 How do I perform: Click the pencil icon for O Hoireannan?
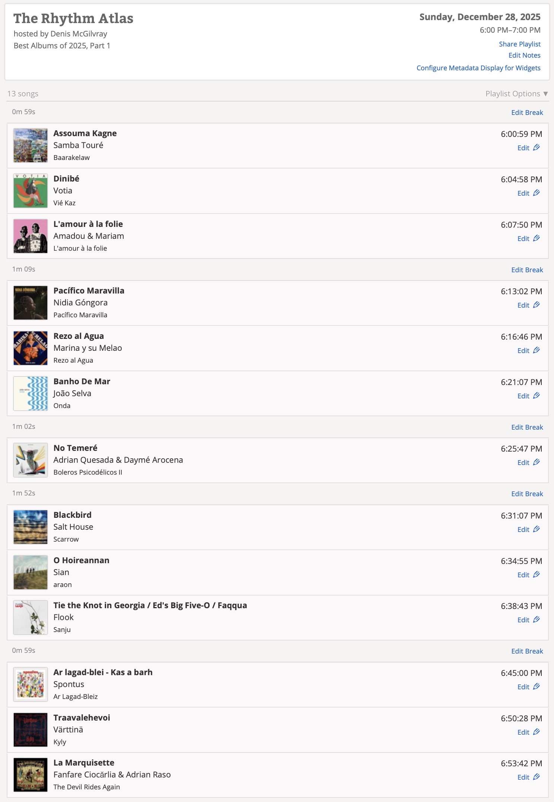point(536,575)
